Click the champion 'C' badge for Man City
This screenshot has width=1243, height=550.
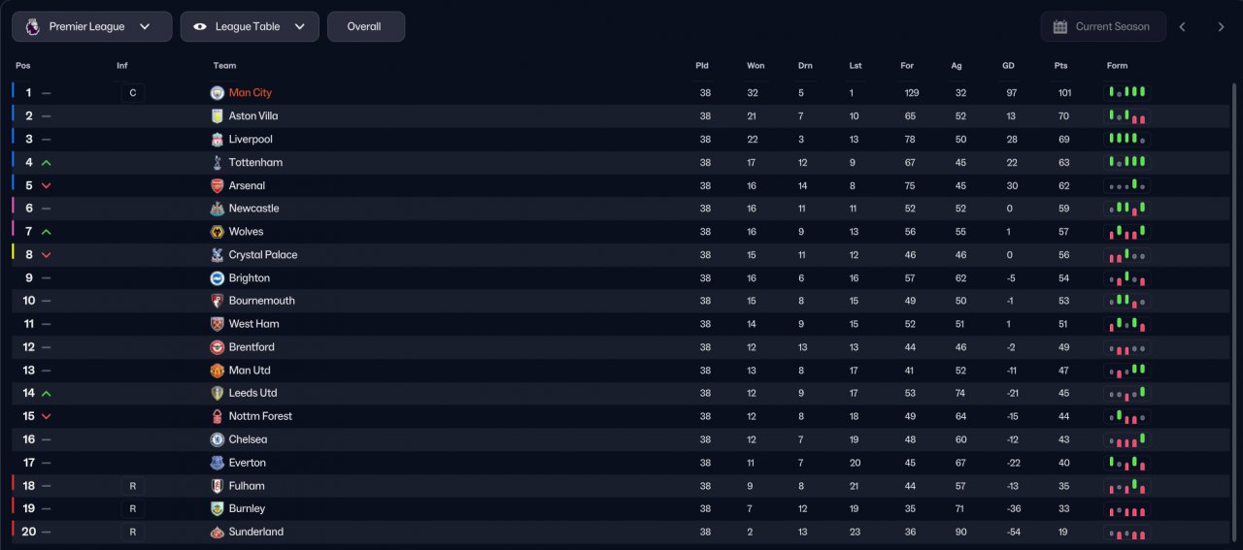132,93
